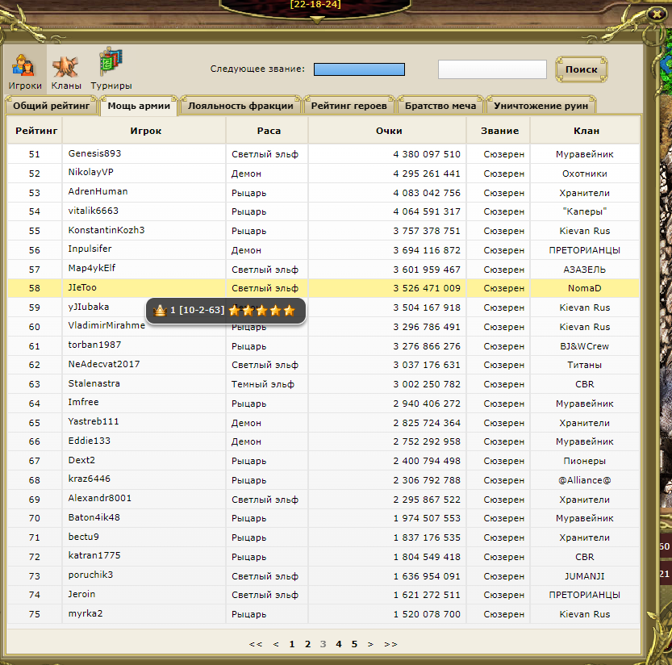Open page 1 of the rating
The width and height of the screenshot is (672, 665).
pos(292,644)
